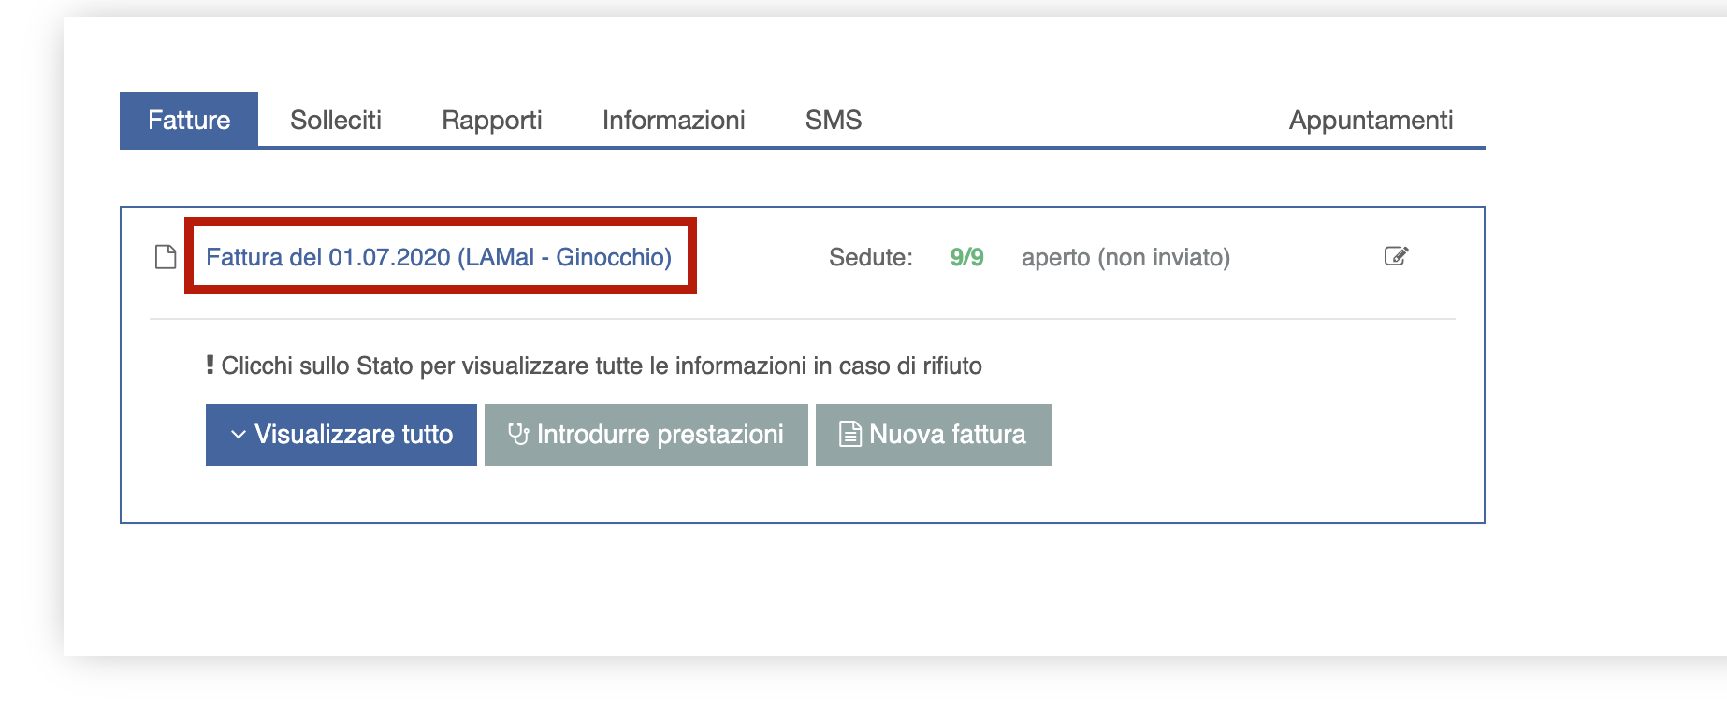The width and height of the screenshot is (1727, 703).
Task: Click the aperto (non inviato) status
Action: click(x=1125, y=257)
